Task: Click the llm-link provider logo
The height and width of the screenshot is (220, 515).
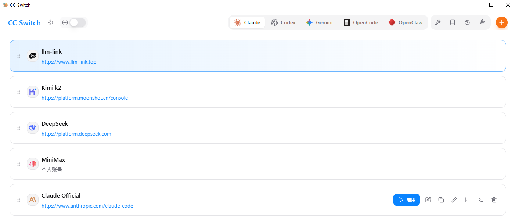Action: coord(33,56)
